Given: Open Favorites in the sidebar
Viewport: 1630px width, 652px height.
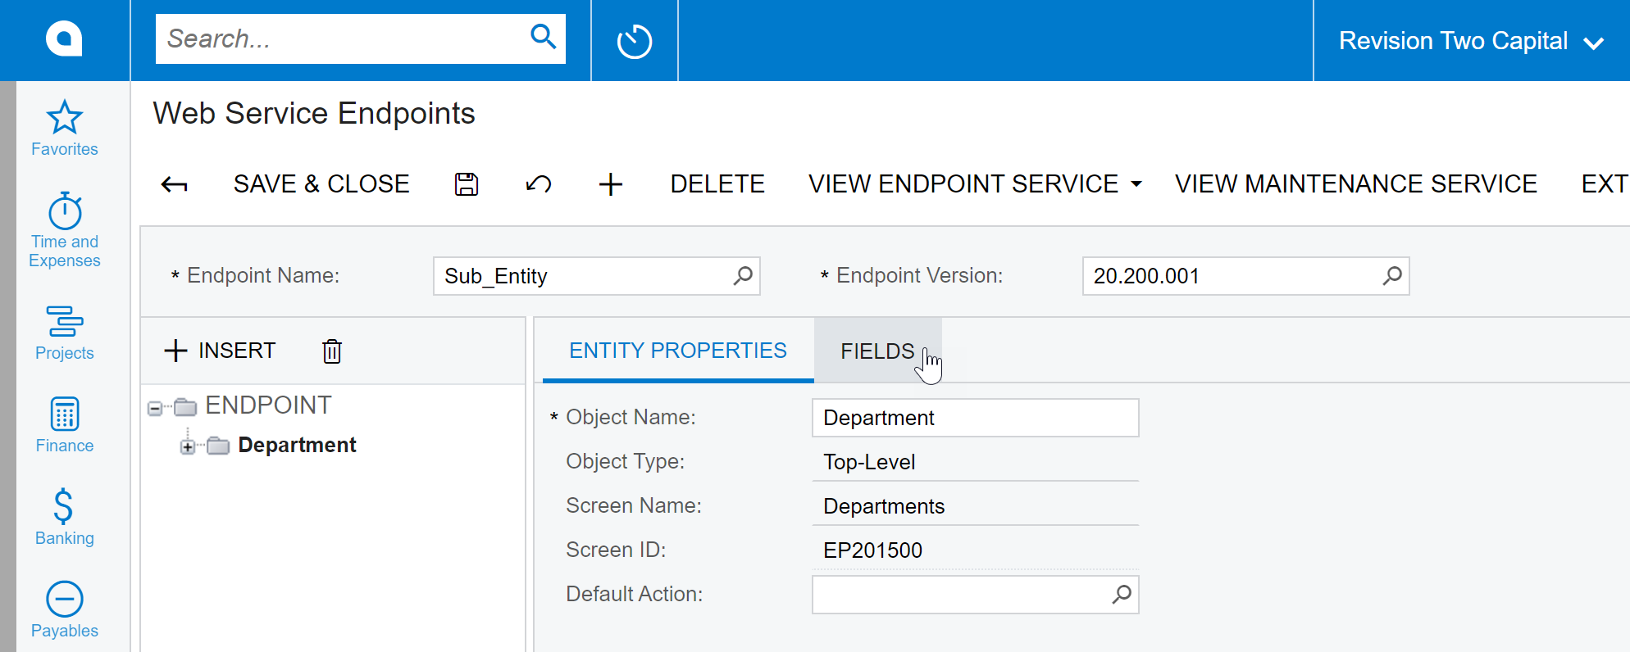Looking at the screenshot, I should (64, 128).
